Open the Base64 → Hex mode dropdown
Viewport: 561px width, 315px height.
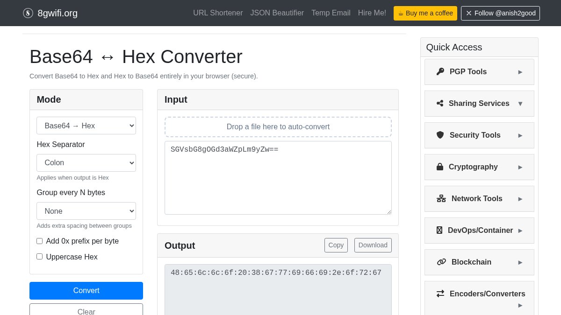pyautogui.click(x=86, y=126)
